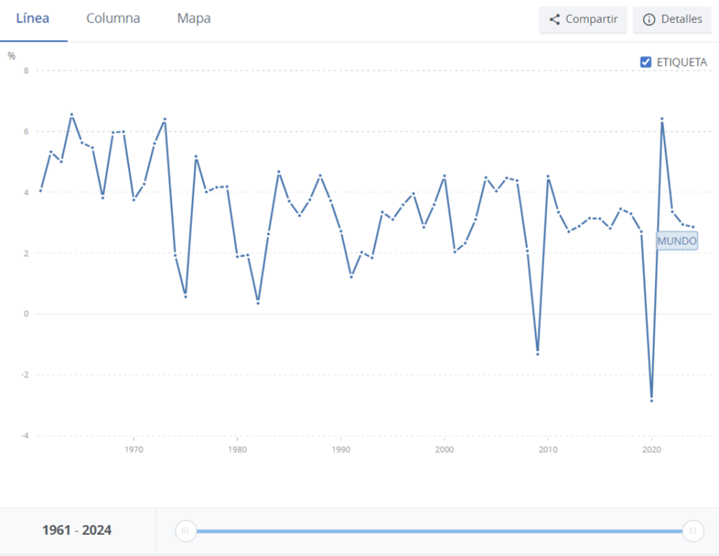Click the 2020 lowest data point
The image size is (719, 556).
click(x=652, y=400)
